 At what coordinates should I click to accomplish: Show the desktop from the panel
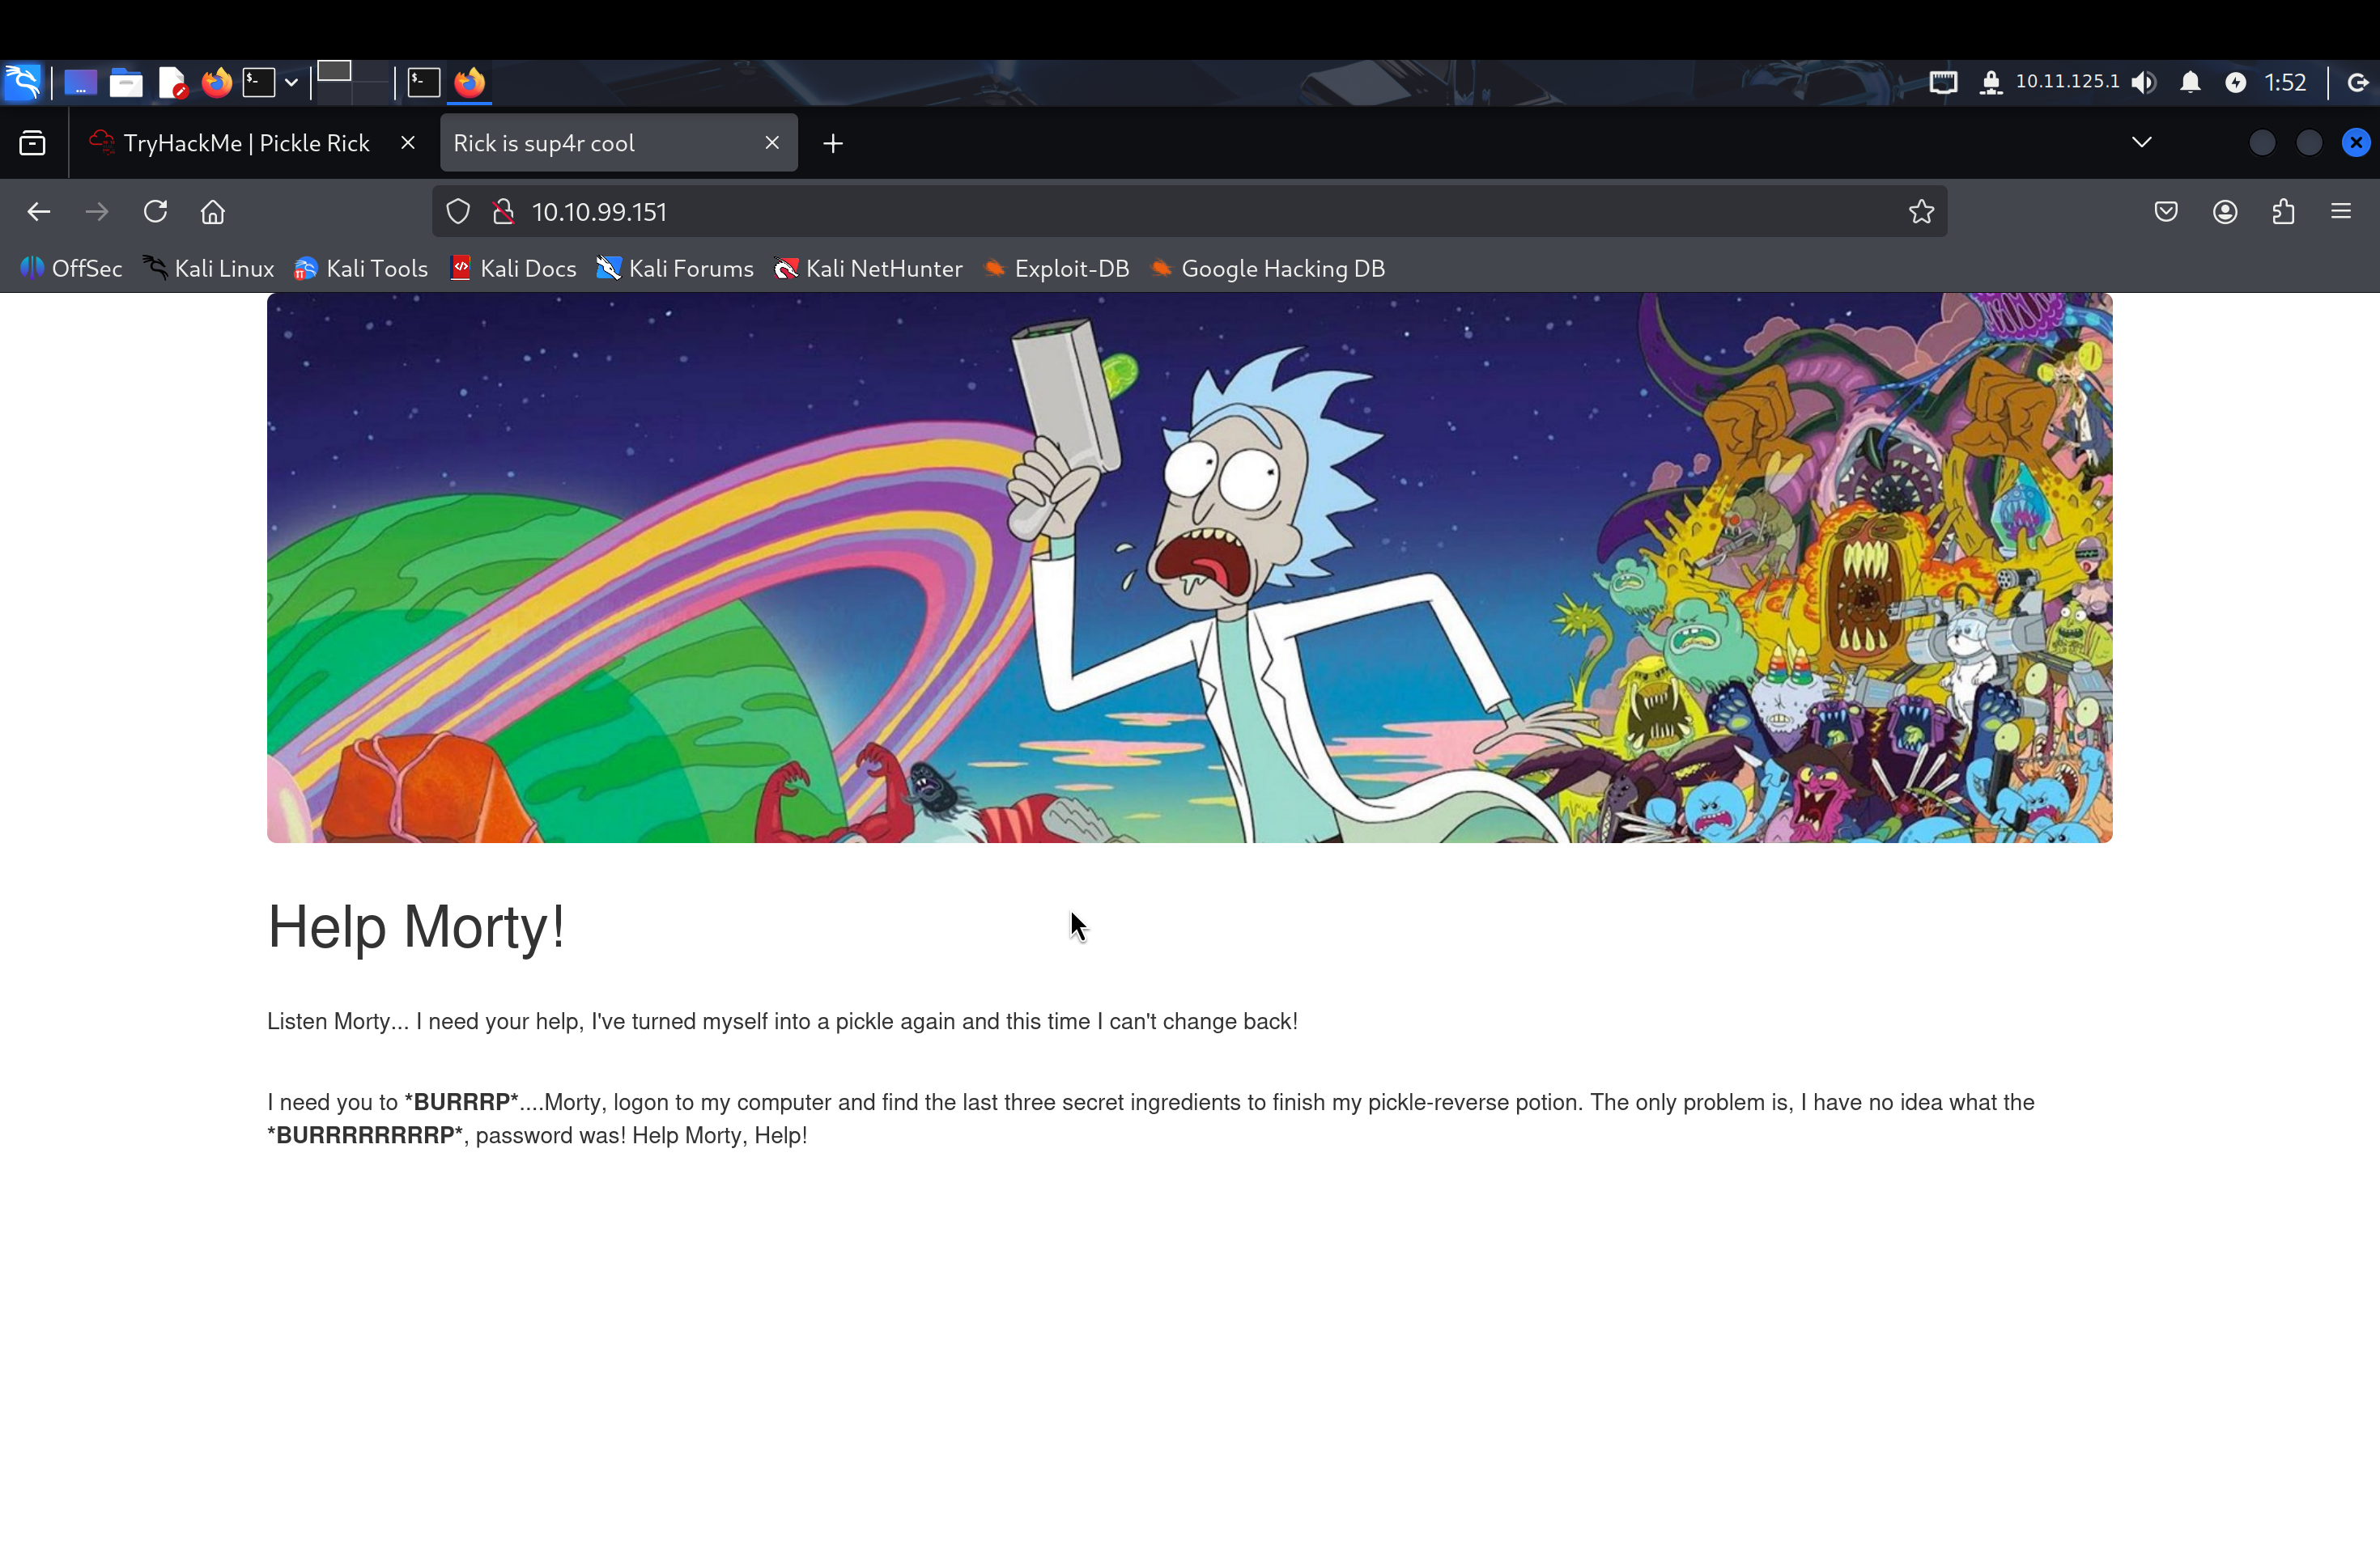point(81,83)
